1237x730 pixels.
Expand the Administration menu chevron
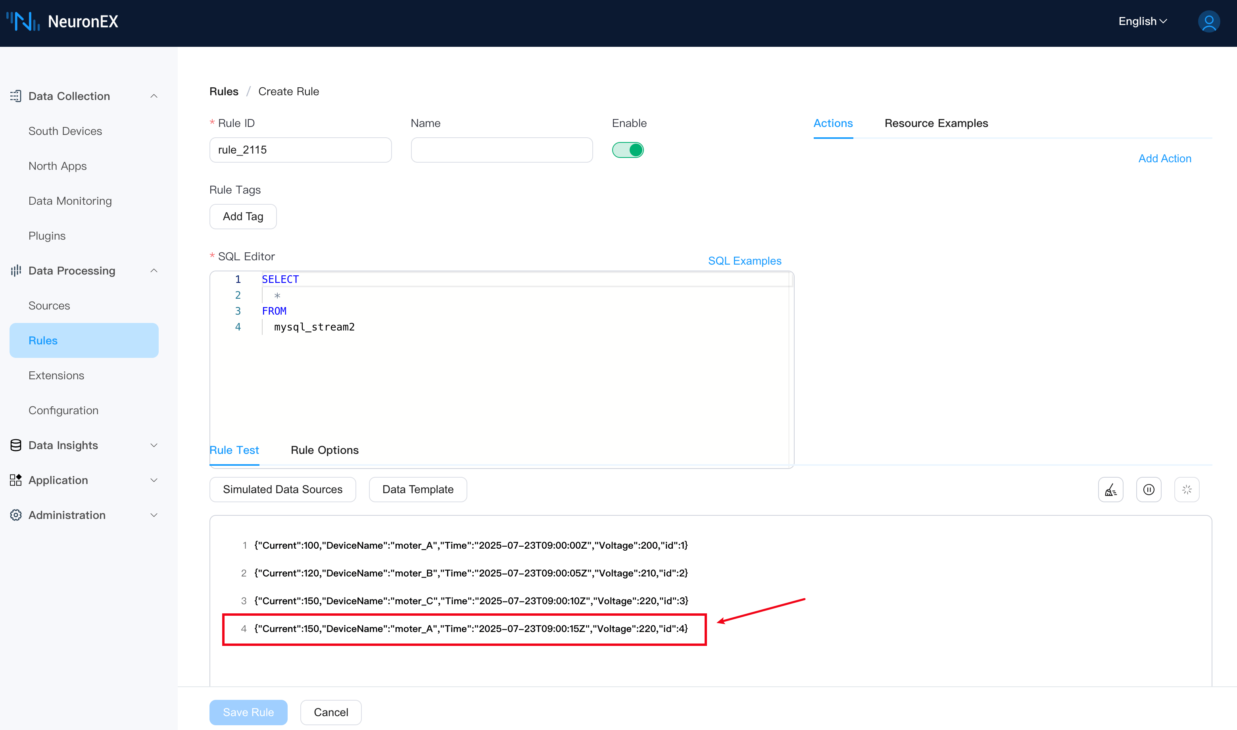154,515
